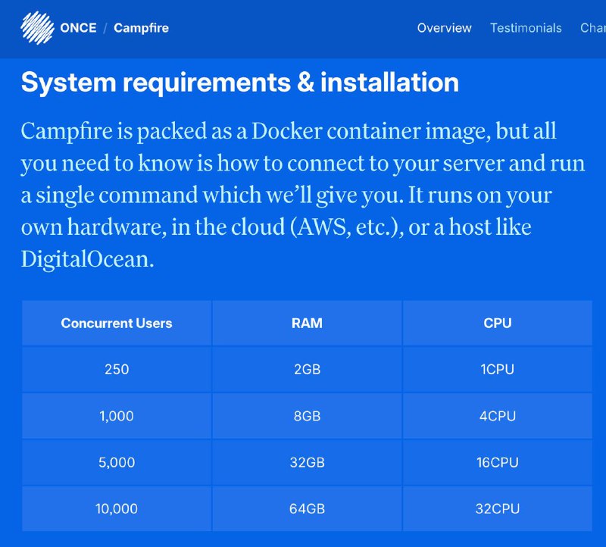
Task: Select the '4CPU' cell
Action: [498, 416]
